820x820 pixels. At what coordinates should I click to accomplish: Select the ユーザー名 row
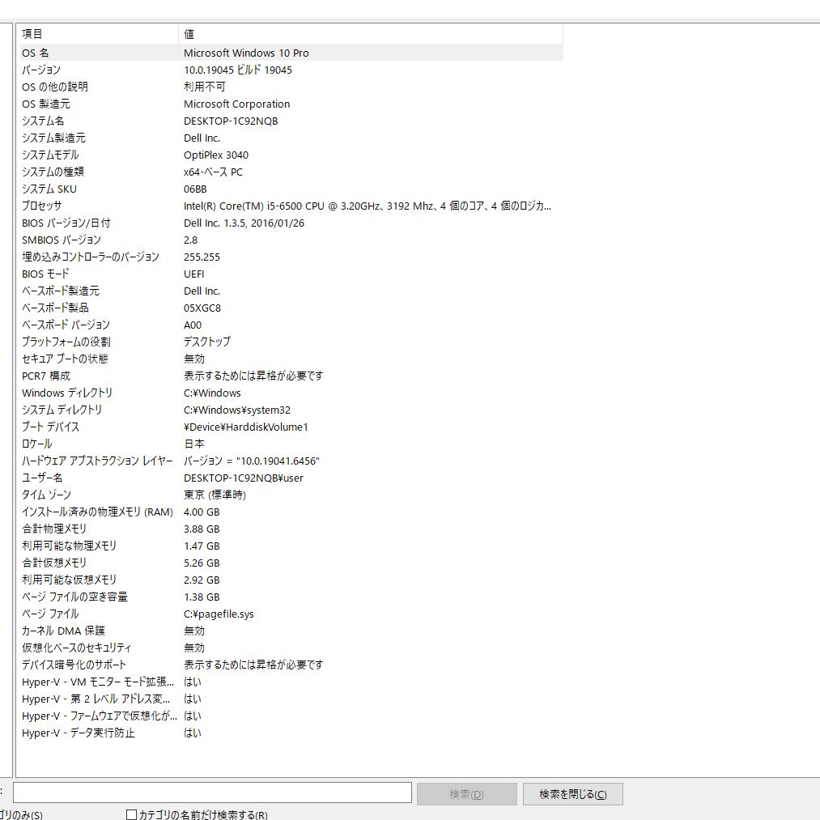click(97, 478)
